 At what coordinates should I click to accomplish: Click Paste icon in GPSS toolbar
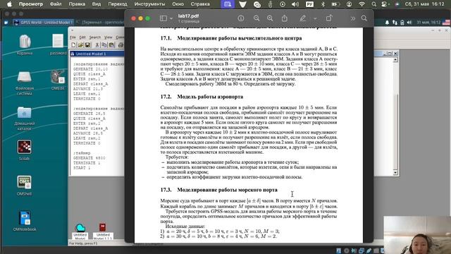pos(111,45)
